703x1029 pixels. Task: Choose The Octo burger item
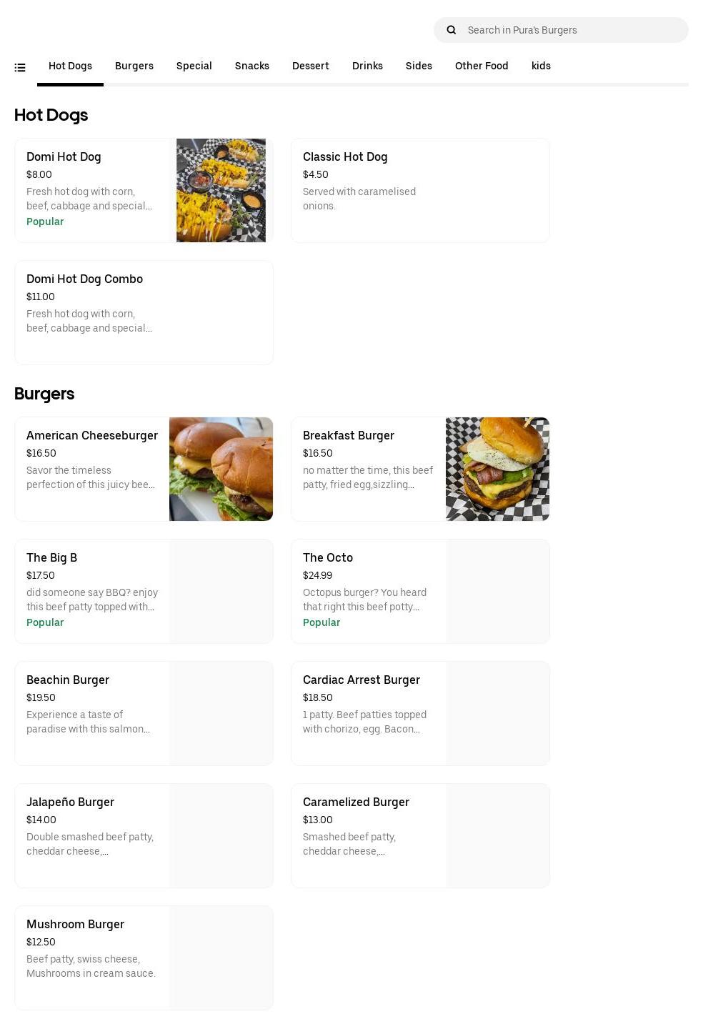(420, 591)
